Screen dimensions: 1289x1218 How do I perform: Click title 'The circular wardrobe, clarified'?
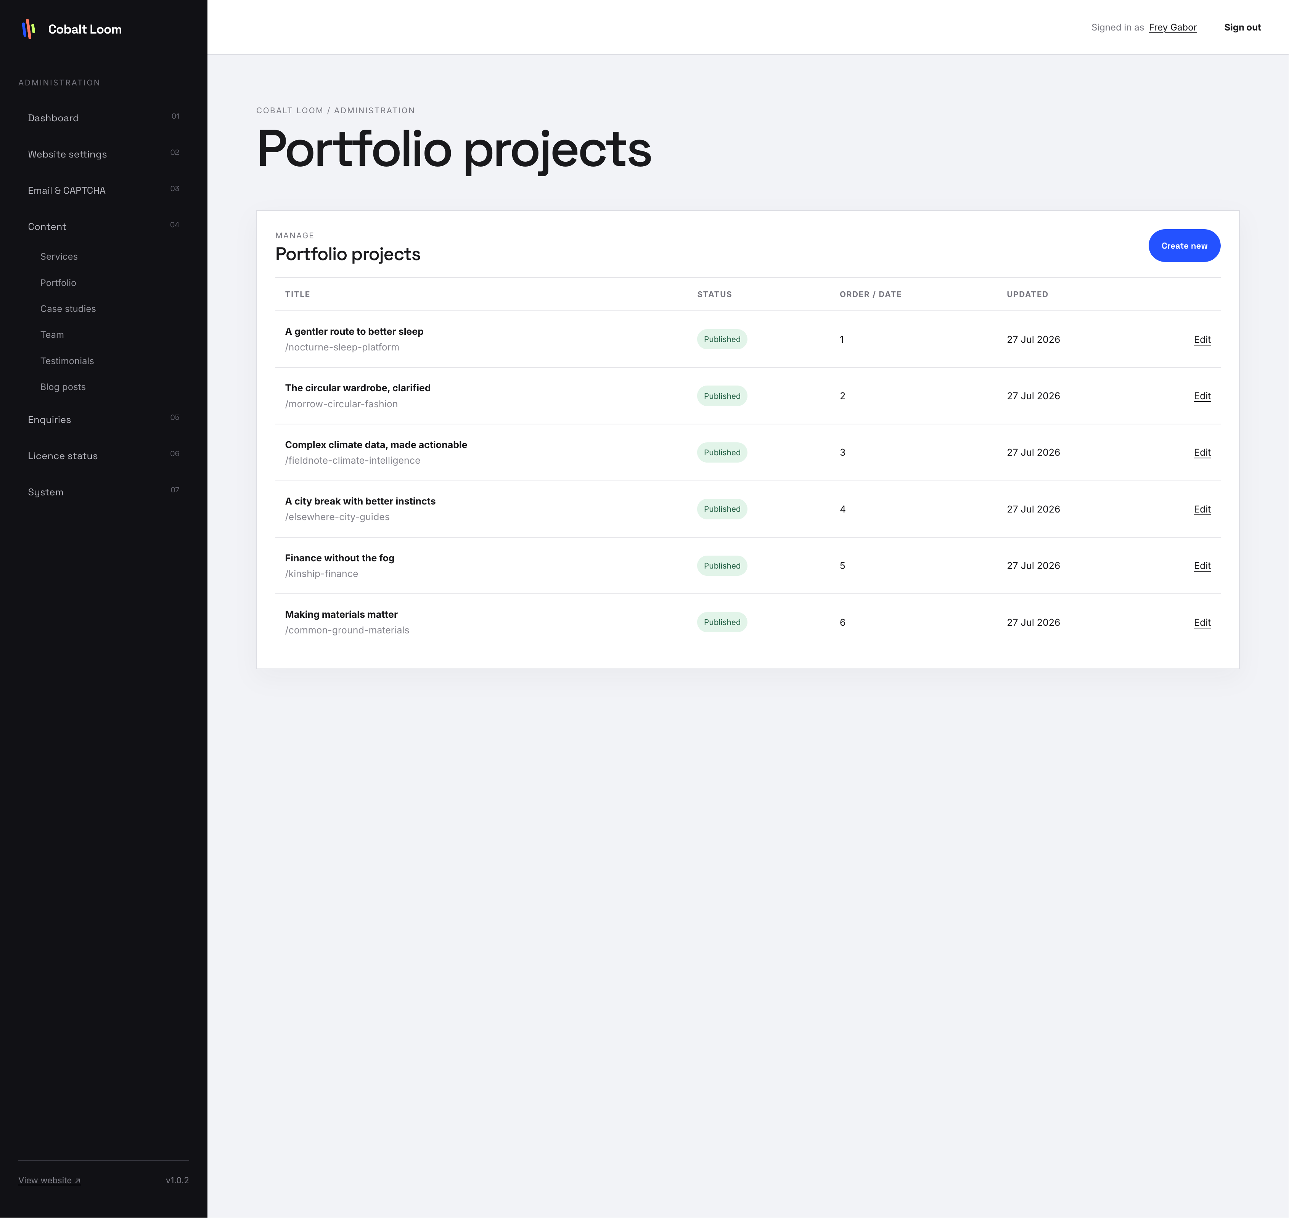(358, 388)
